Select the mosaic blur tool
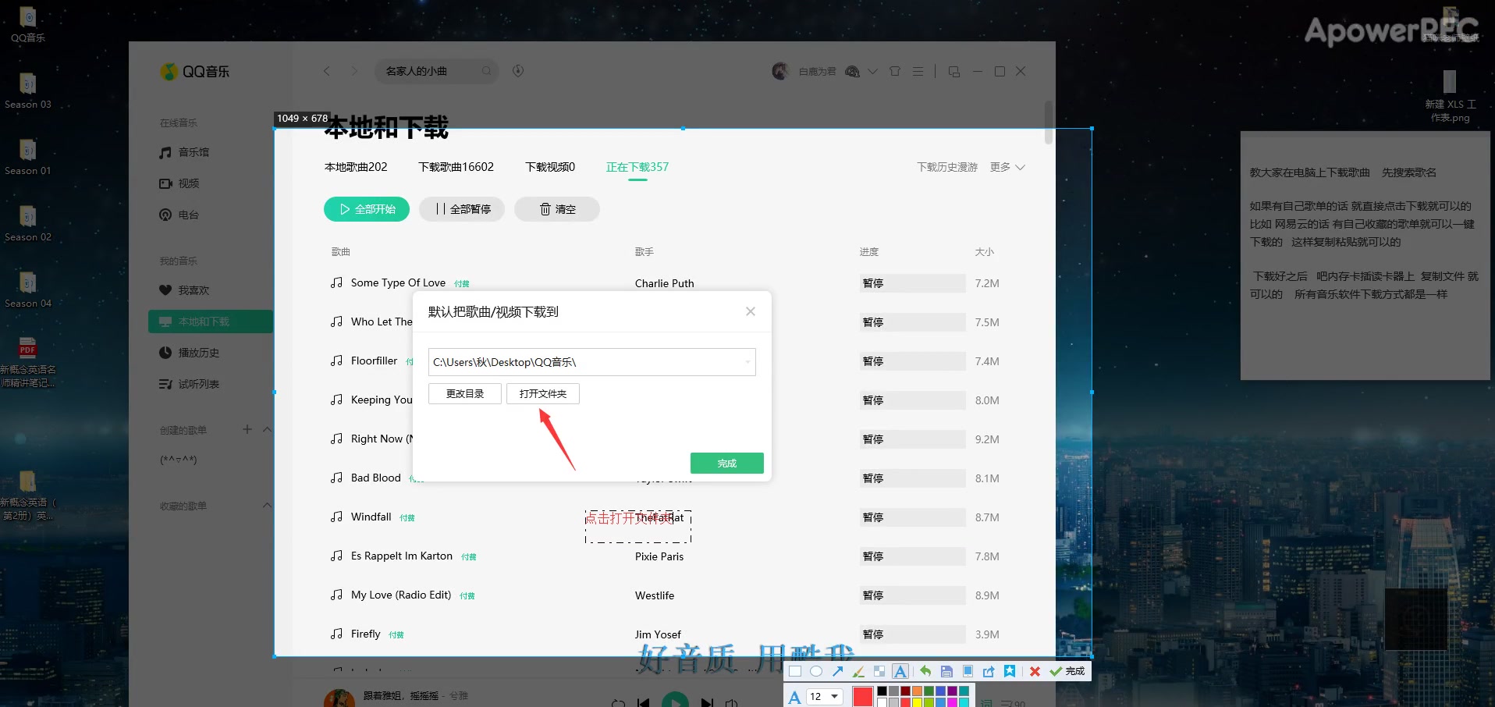This screenshot has width=1495, height=707. (x=879, y=671)
